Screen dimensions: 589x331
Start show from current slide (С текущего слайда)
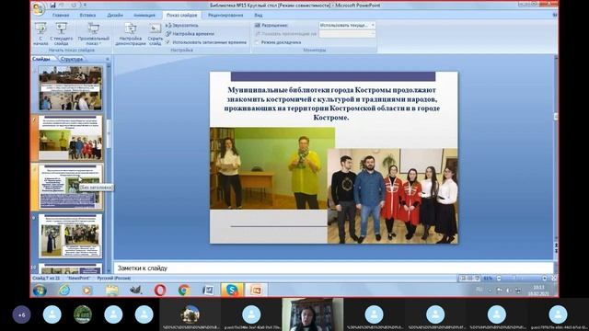[x=62, y=34]
